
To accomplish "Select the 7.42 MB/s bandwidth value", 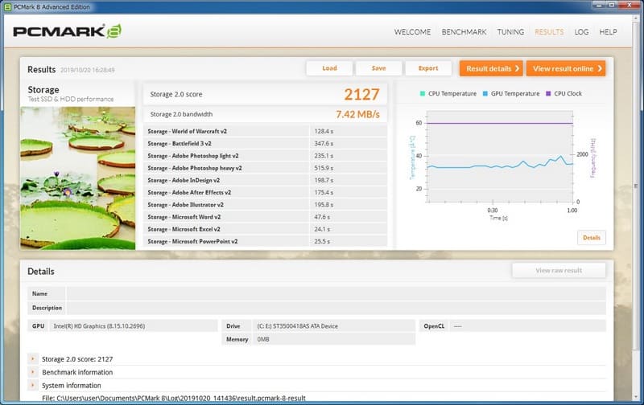I will [x=357, y=114].
